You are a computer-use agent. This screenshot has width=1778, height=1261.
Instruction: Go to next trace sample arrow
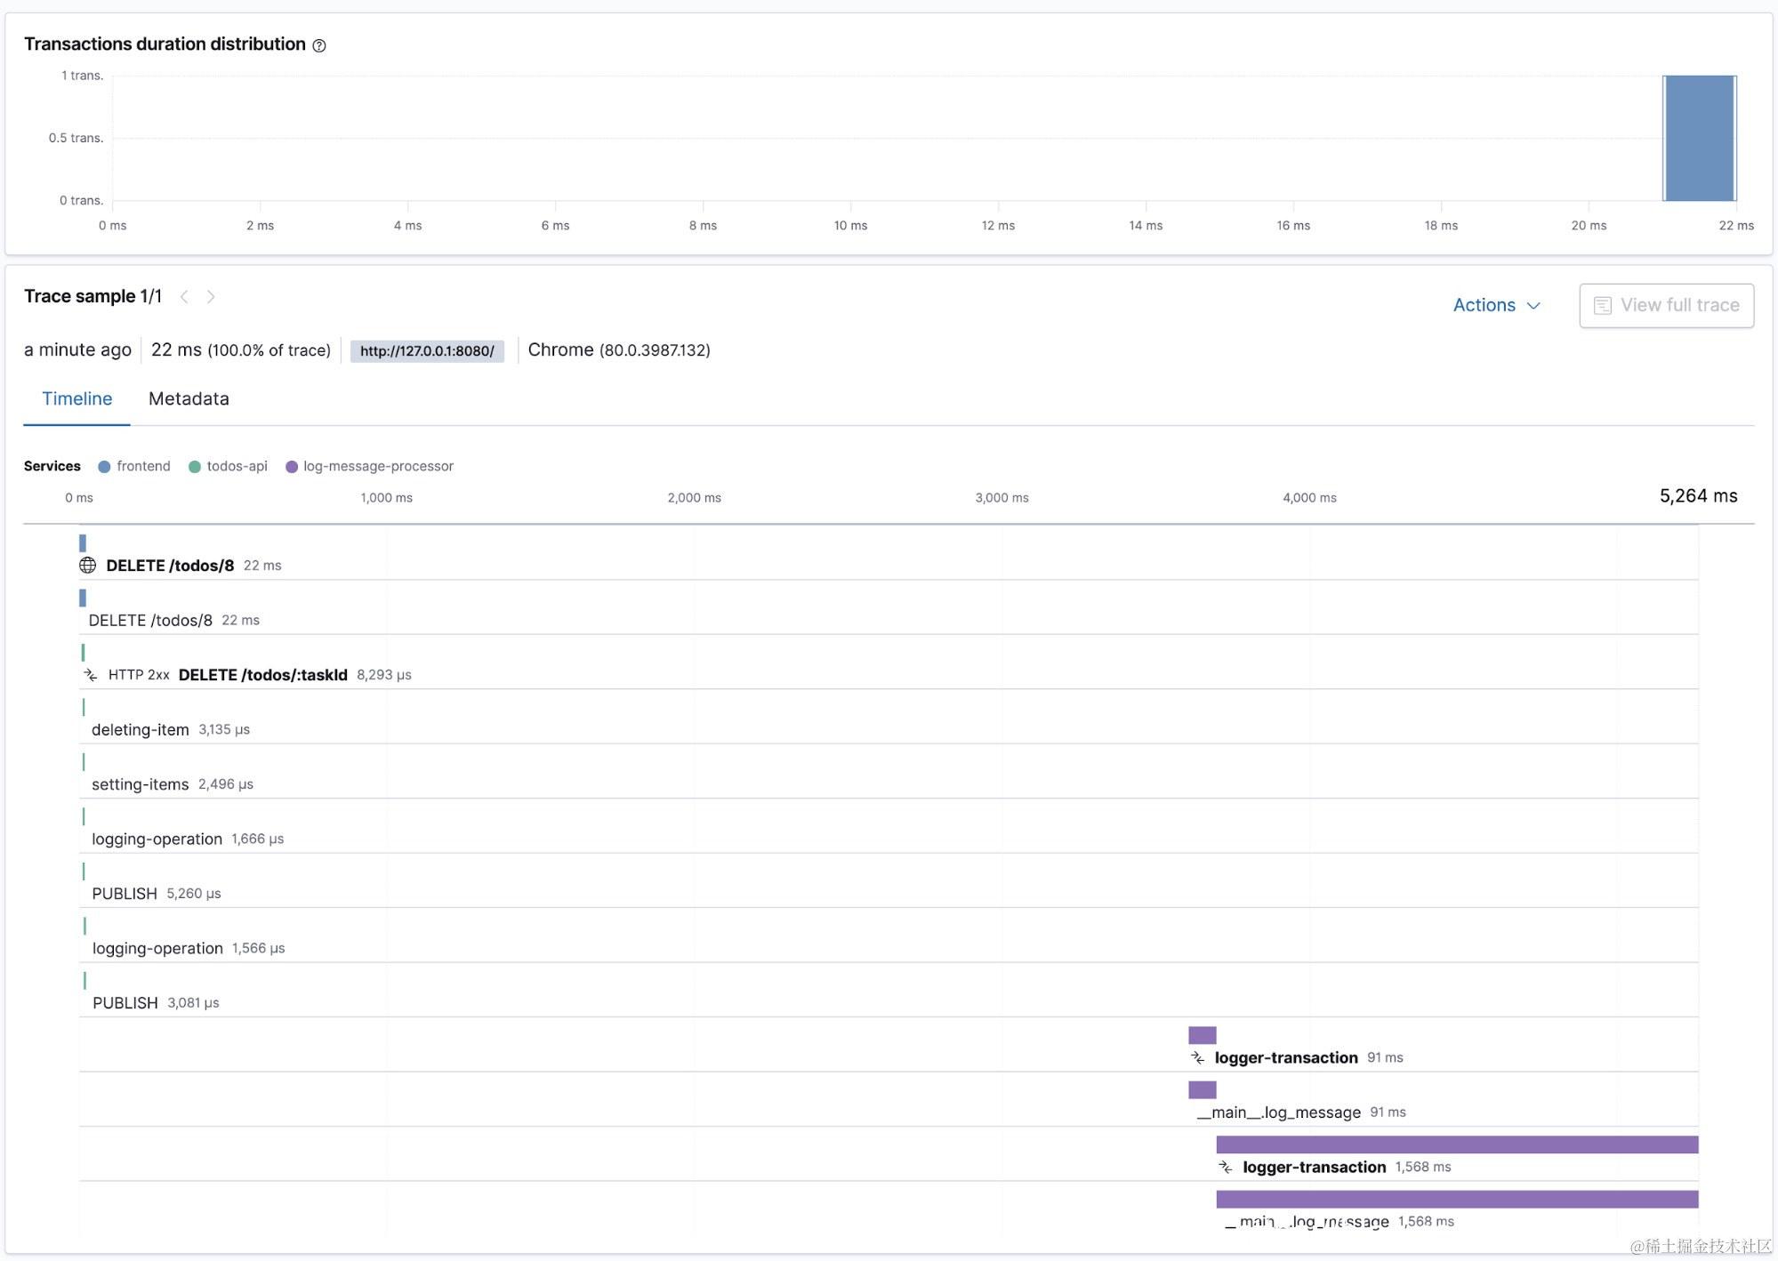[x=211, y=297]
